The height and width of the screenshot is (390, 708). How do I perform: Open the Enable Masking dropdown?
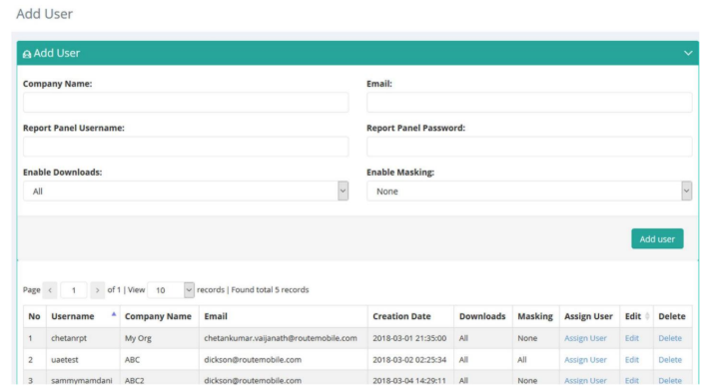click(529, 192)
